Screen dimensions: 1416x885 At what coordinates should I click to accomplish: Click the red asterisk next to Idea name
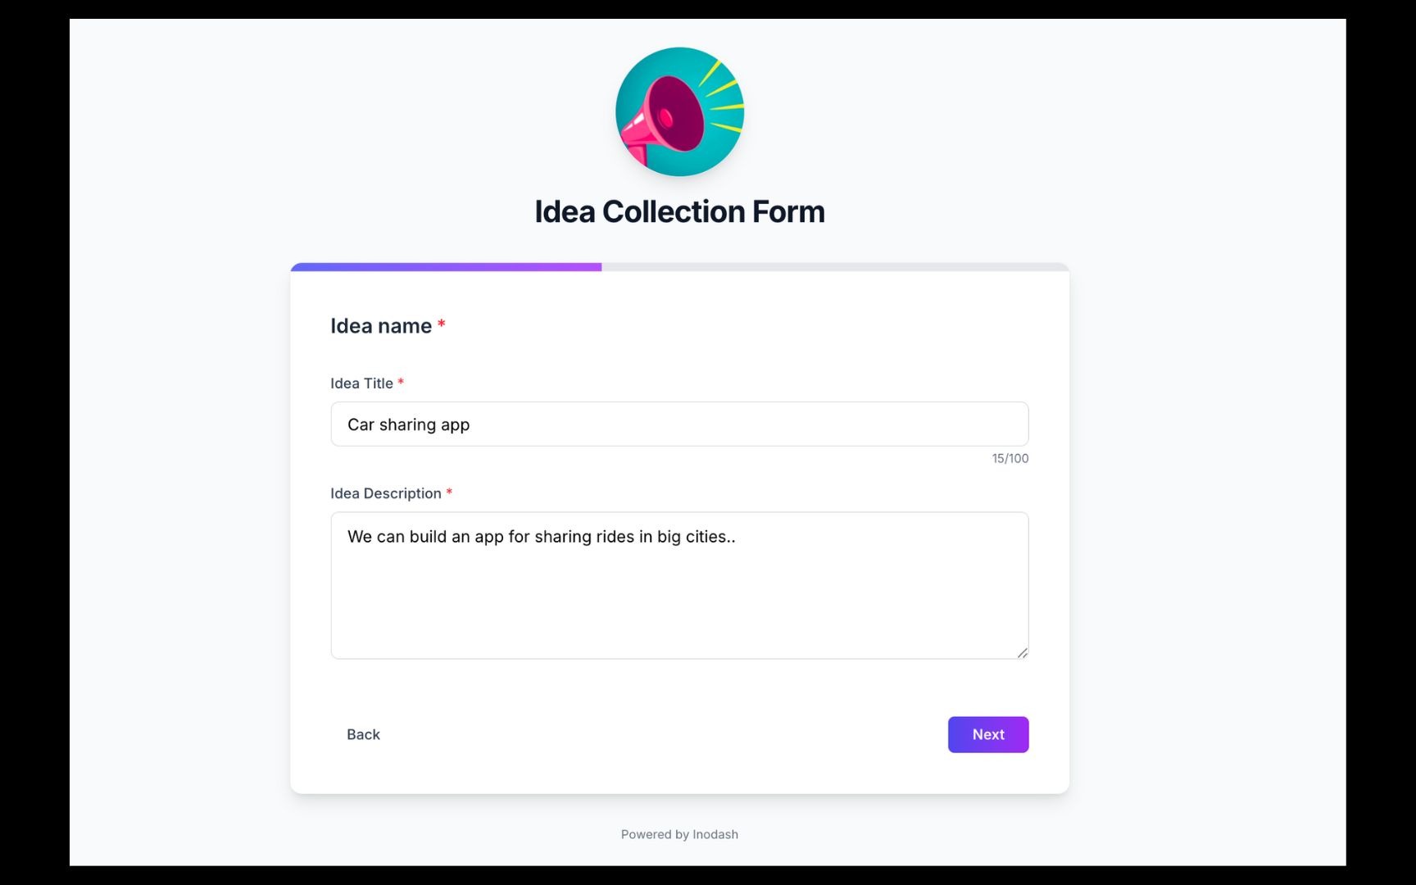click(442, 324)
